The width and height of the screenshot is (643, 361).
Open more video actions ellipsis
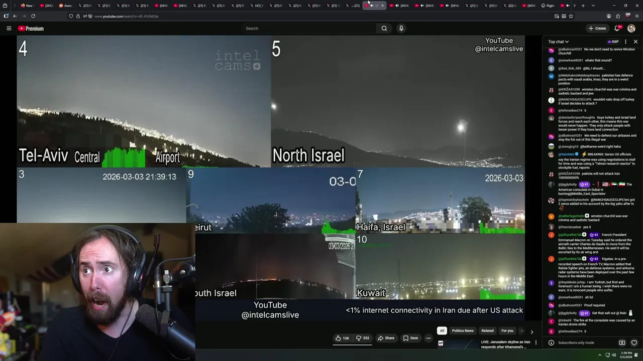(x=428, y=338)
